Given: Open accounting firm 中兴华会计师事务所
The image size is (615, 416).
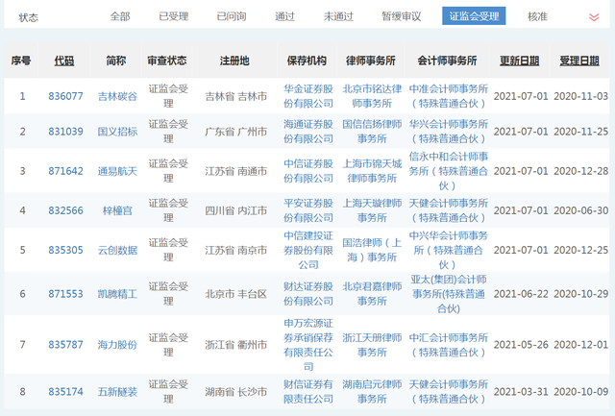Looking at the screenshot, I should [x=449, y=250].
